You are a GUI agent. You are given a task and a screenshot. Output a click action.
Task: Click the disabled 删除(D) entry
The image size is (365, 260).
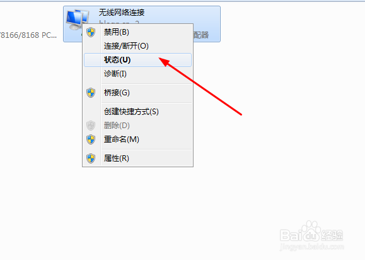click(137, 126)
